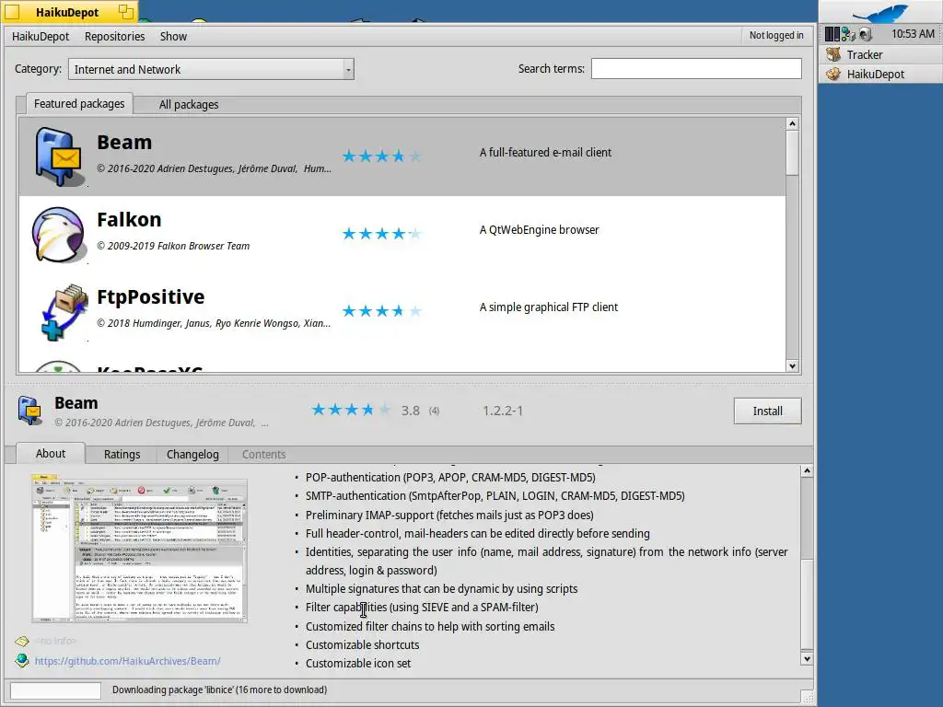The height and width of the screenshot is (707, 943).
Task: Select the Falkon package row
Action: click(x=402, y=235)
